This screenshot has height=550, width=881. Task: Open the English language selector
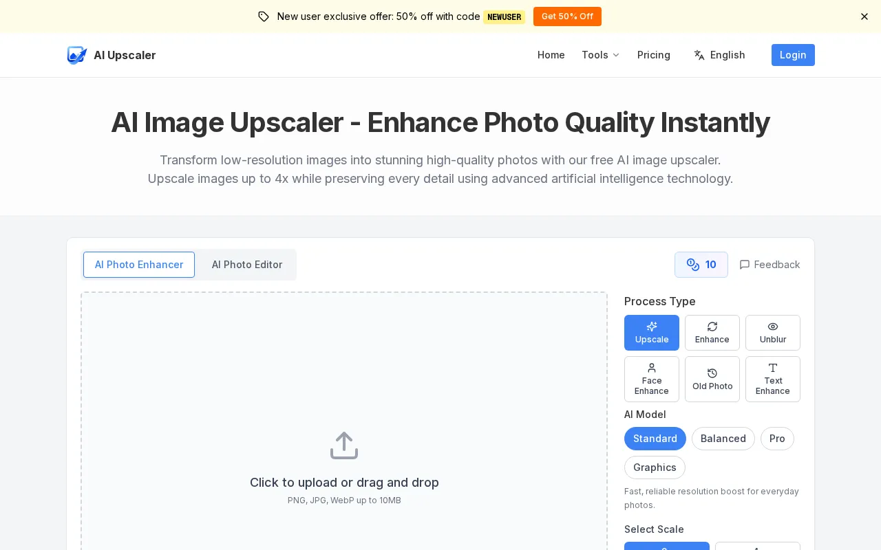click(719, 55)
